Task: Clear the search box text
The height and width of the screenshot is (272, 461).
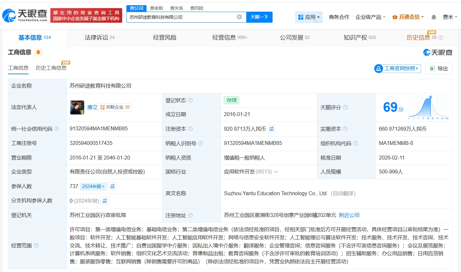Action: 239,17
